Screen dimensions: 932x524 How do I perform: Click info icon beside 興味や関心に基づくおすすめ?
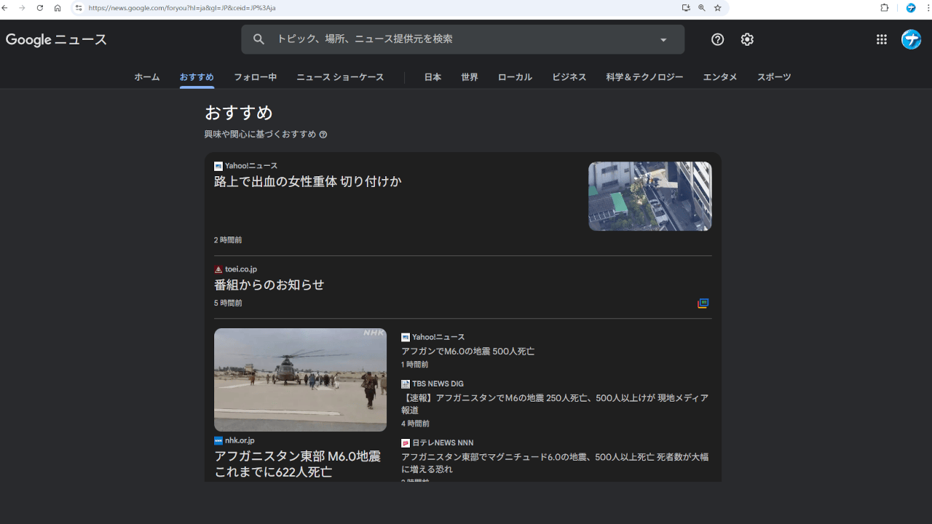(323, 135)
